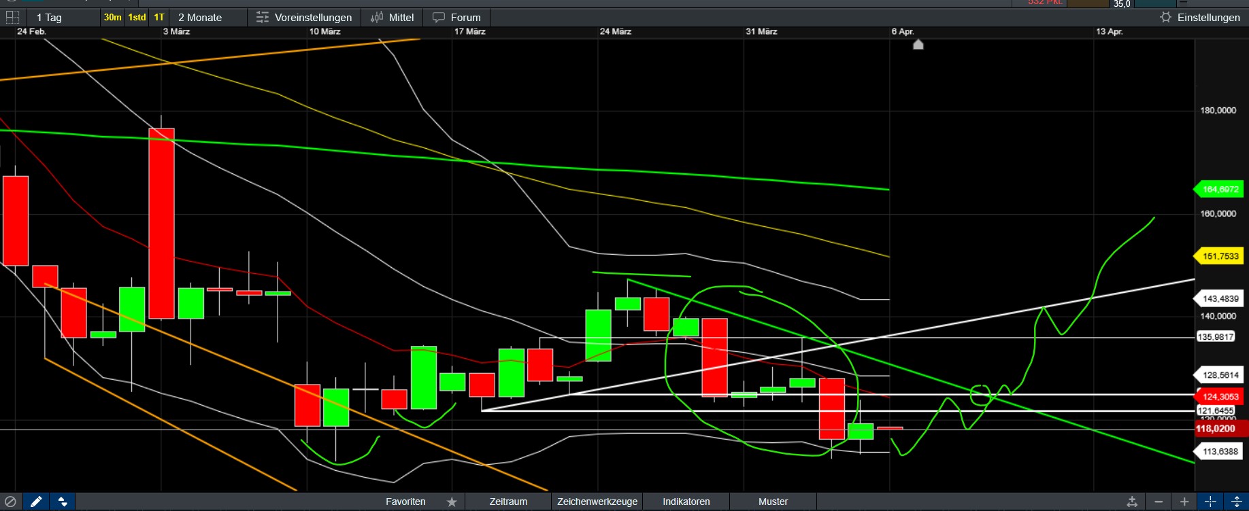Toggle the crosshair cursor button
The width and height of the screenshot is (1249, 511).
[x=1210, y=501]
